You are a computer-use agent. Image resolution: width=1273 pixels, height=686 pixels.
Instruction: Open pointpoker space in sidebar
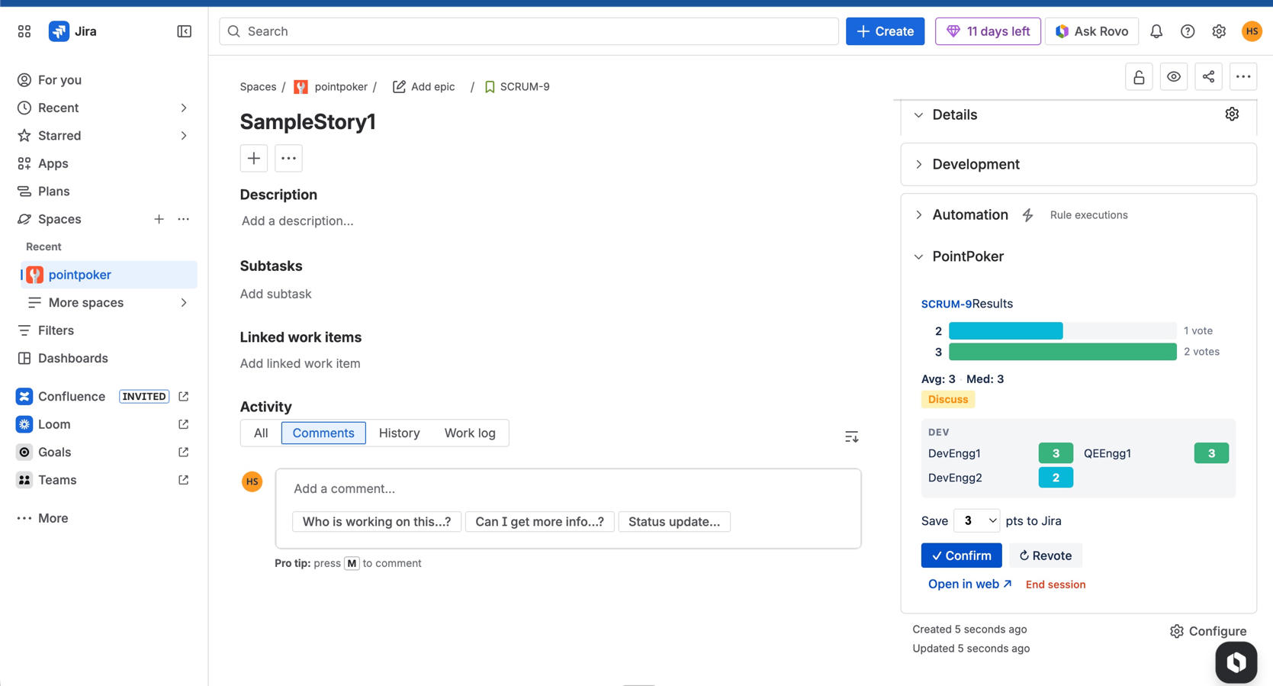tap(109, 275)
